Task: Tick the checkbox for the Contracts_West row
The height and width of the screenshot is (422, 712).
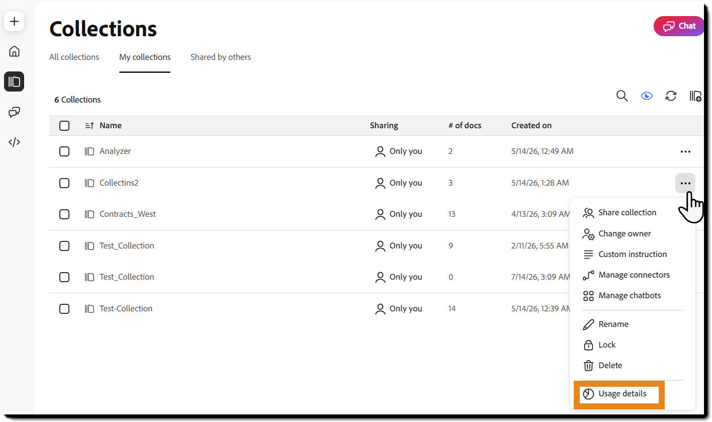Action: [x=64, y=214]
